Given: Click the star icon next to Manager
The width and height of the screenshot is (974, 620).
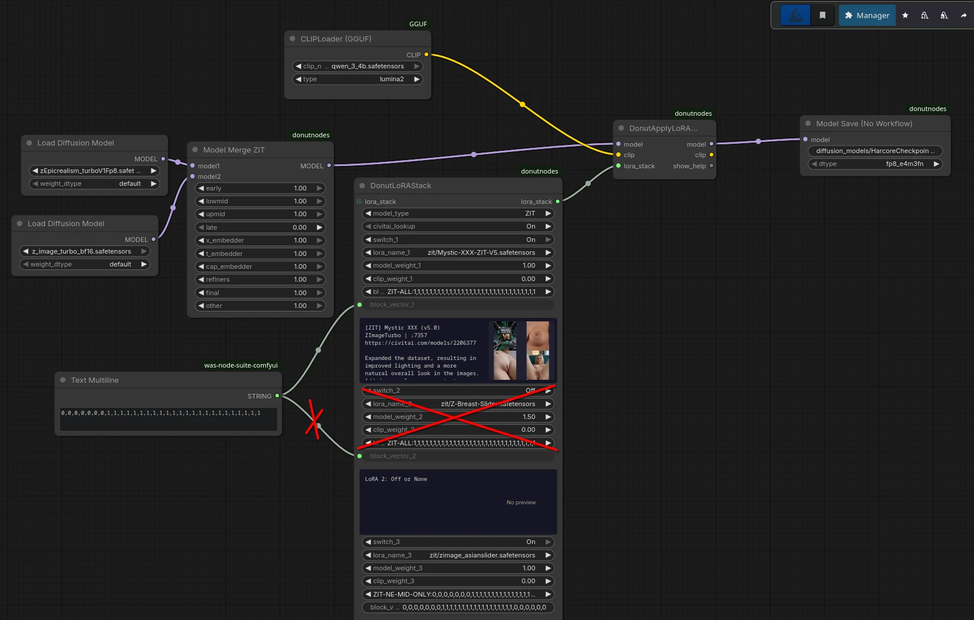Looking at the screenshot, I should (905, 15).
